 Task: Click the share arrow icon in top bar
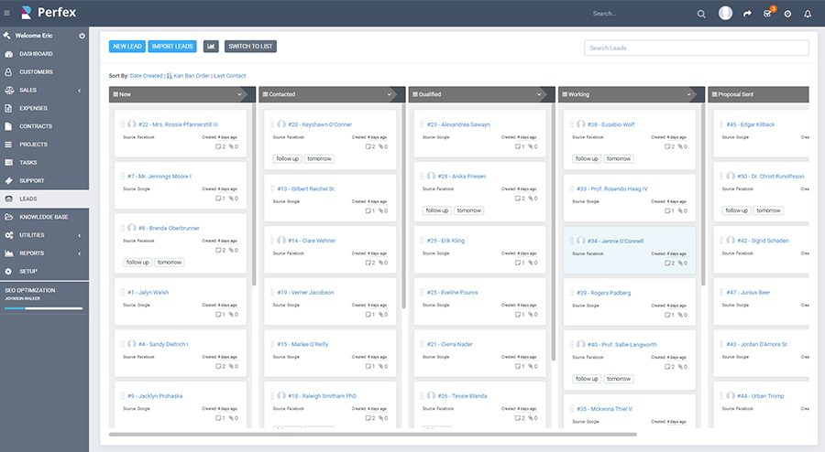(747, 14)
